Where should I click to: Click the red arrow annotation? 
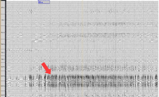pos(46,68)
